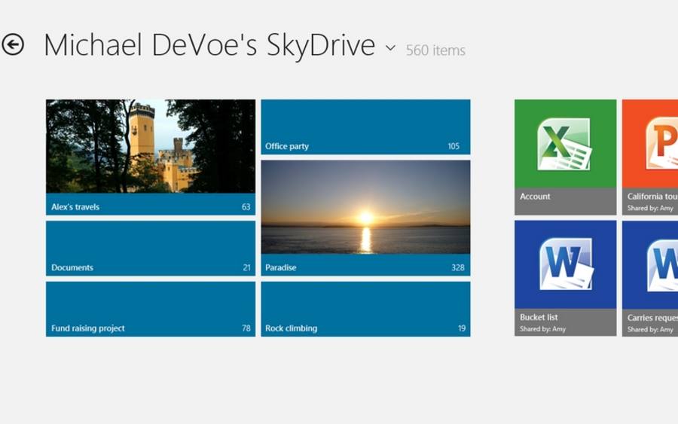Viewport: 678px width, 424px height.
Task: Open the castle photo thumbnail
Action: pyautogui.click(x=151, y=146)
